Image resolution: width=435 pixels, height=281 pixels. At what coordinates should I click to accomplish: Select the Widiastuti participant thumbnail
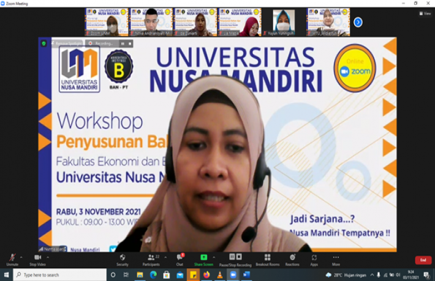tap(328, 22)
